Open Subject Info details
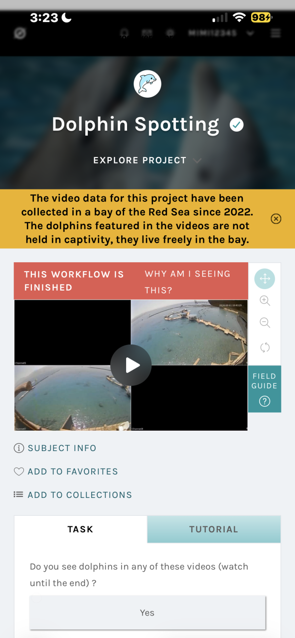This screenshot has width=295, height=638. 55,448
